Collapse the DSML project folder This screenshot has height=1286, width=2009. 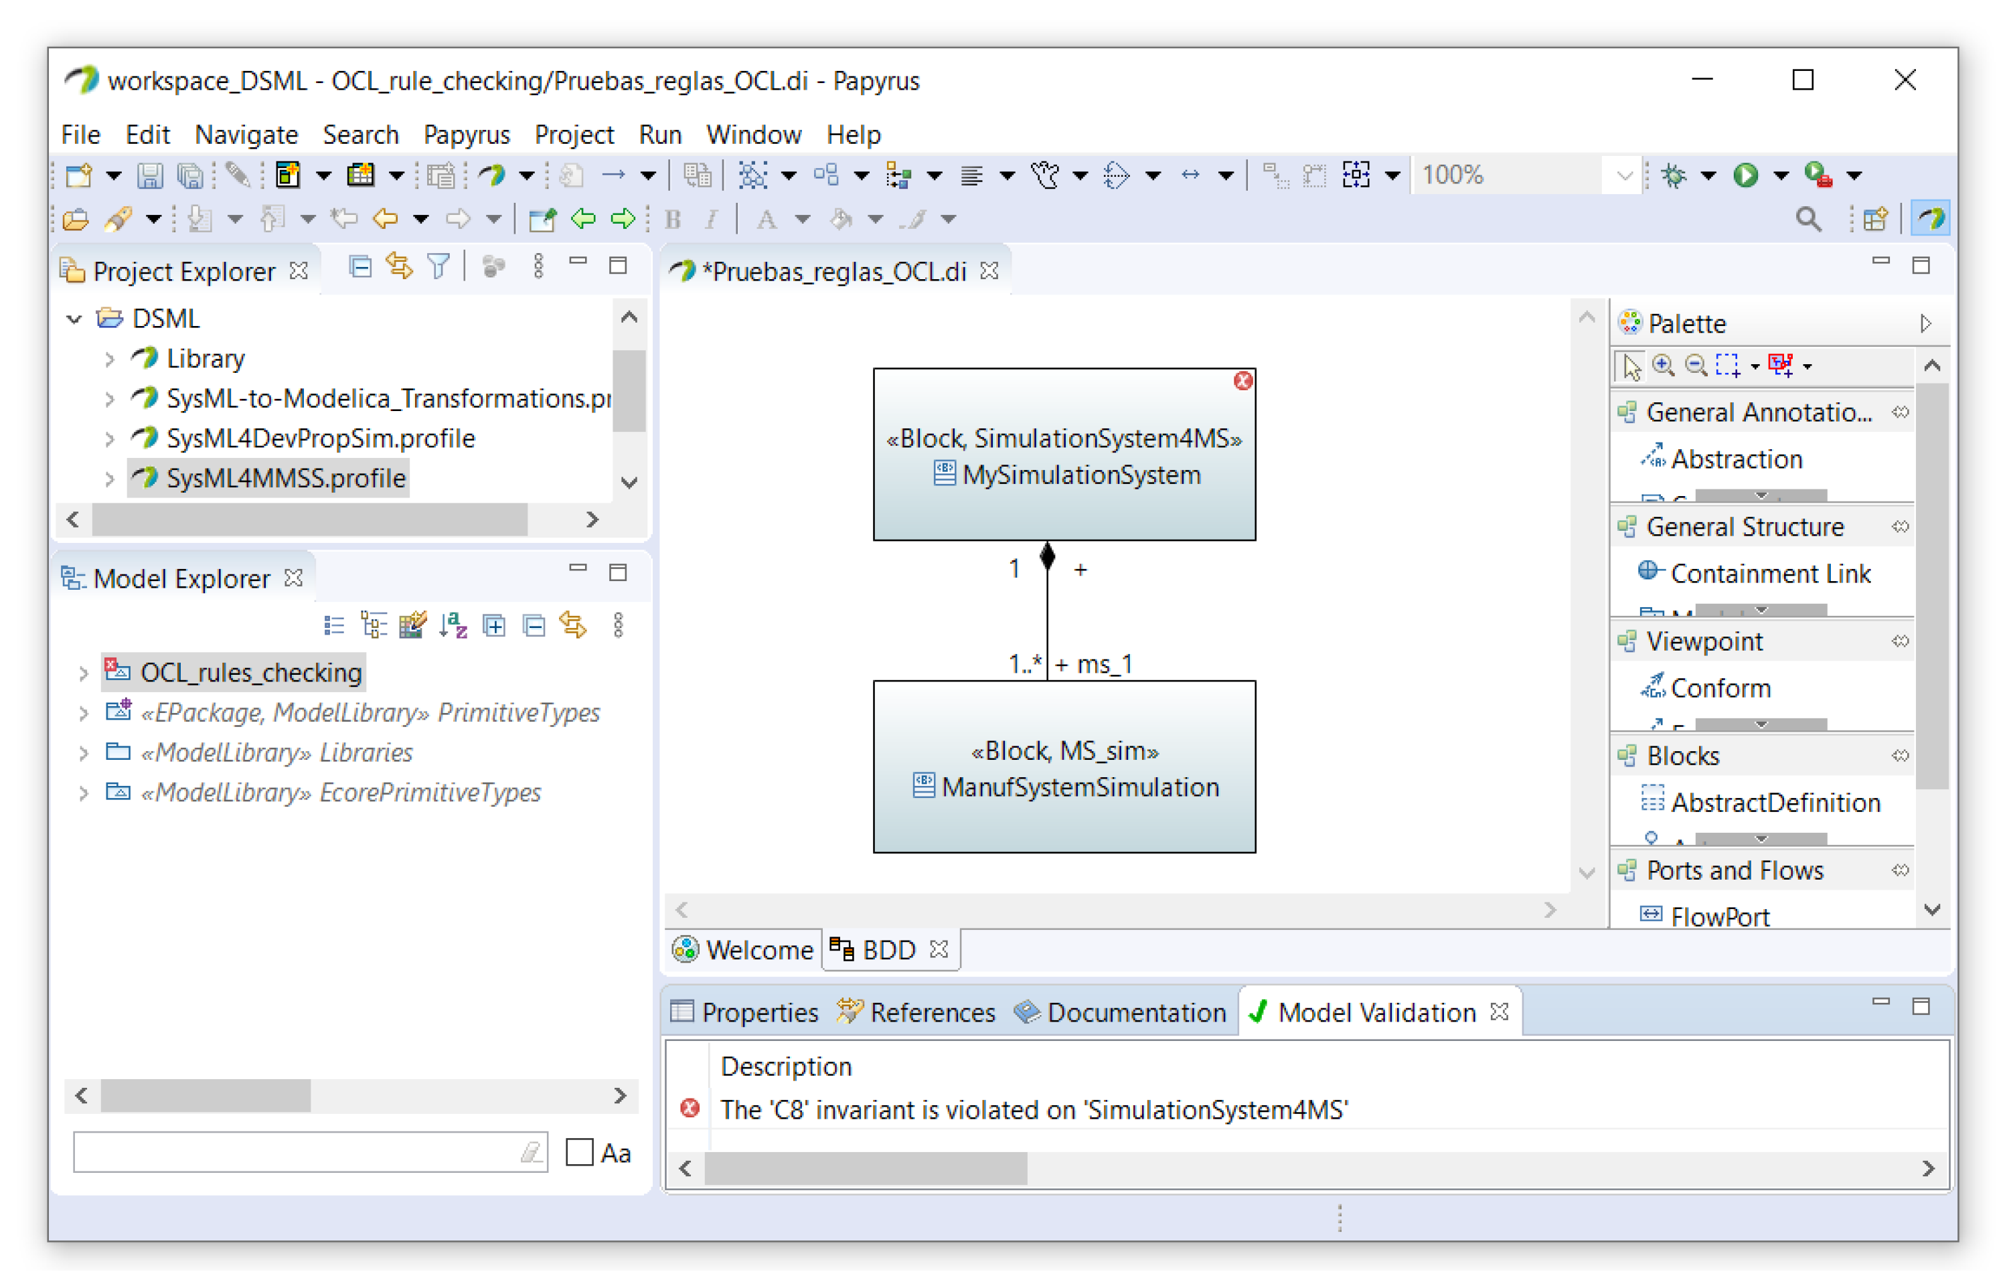(x=75, y=320)
